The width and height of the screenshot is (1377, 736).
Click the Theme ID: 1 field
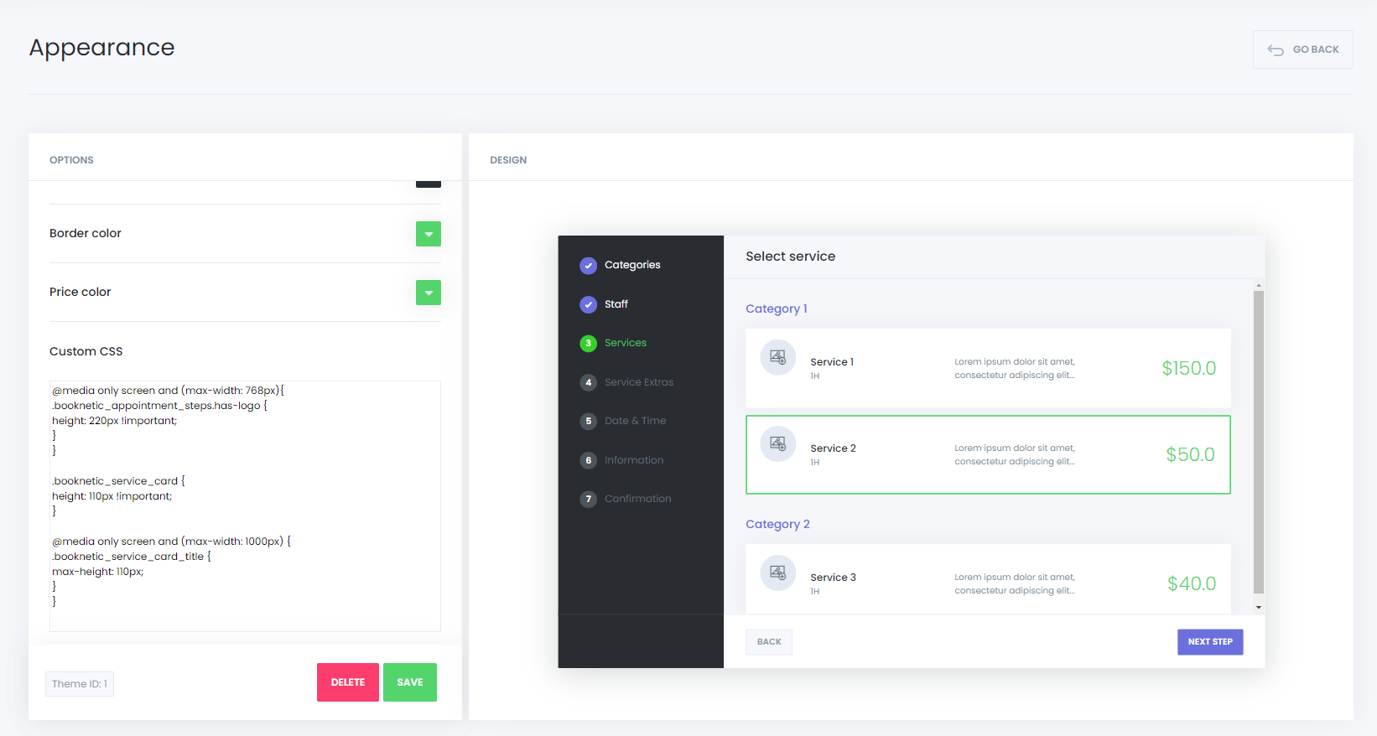point(80,684)
